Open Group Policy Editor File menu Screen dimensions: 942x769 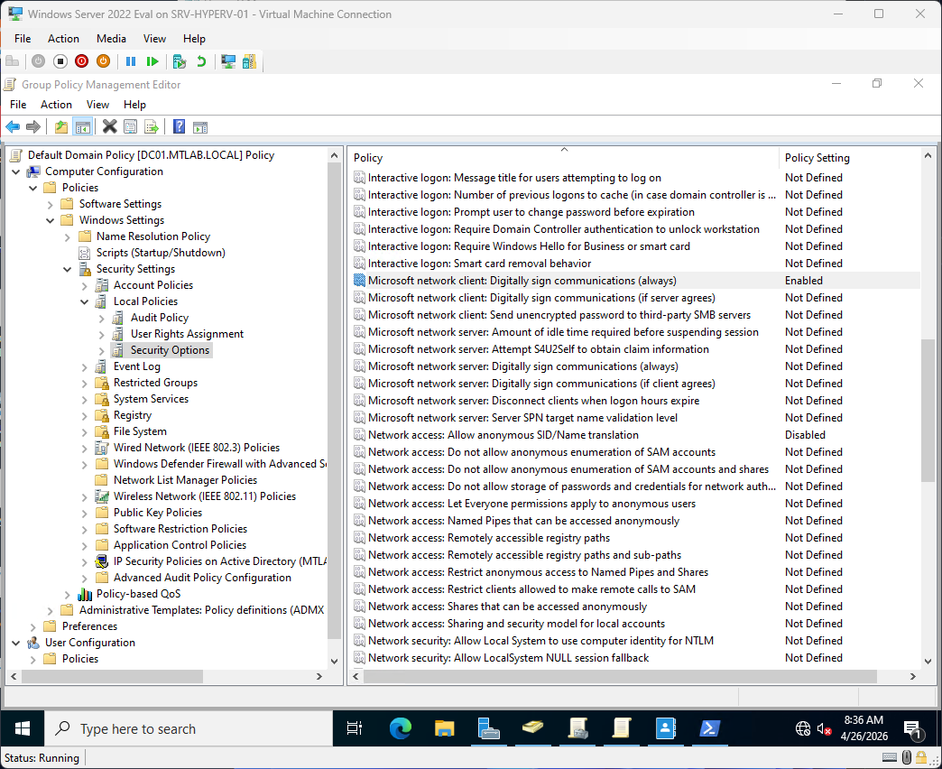(18, 105)
